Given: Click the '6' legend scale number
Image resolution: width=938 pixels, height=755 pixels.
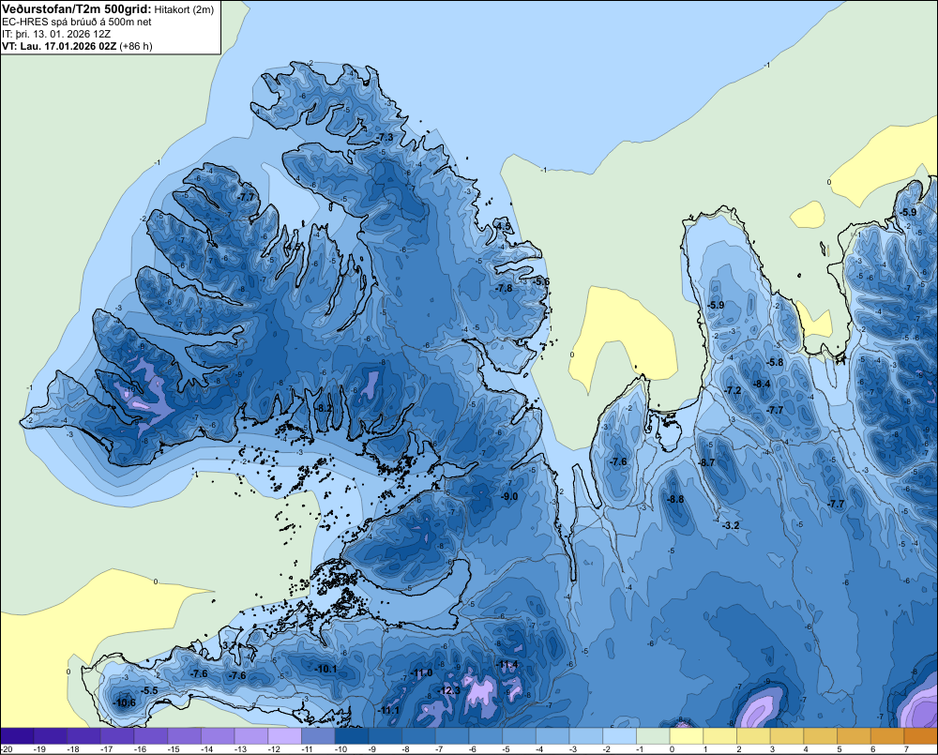Looking at the screenshot, I should (x=872, y=749).
